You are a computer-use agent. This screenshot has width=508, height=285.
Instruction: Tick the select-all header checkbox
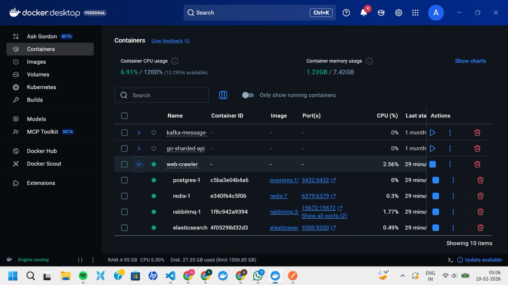[124, 115]
